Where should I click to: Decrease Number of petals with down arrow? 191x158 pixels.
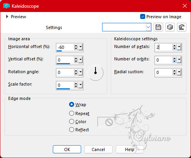tap(175, 49)
